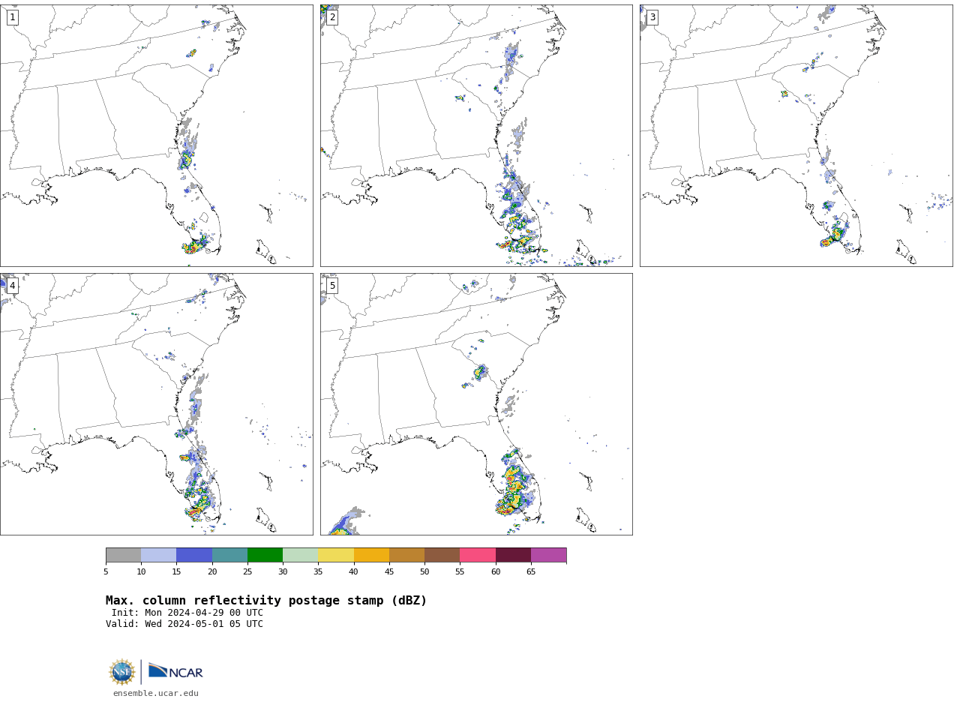Click the panel number label '4'
Viewport: 960px width, 702px height.
click(12, 286)
